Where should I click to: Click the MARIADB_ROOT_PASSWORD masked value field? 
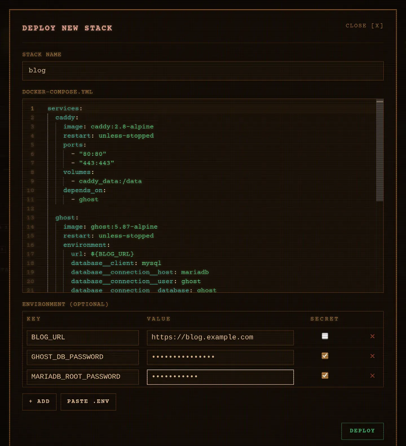tap(220, 377)
